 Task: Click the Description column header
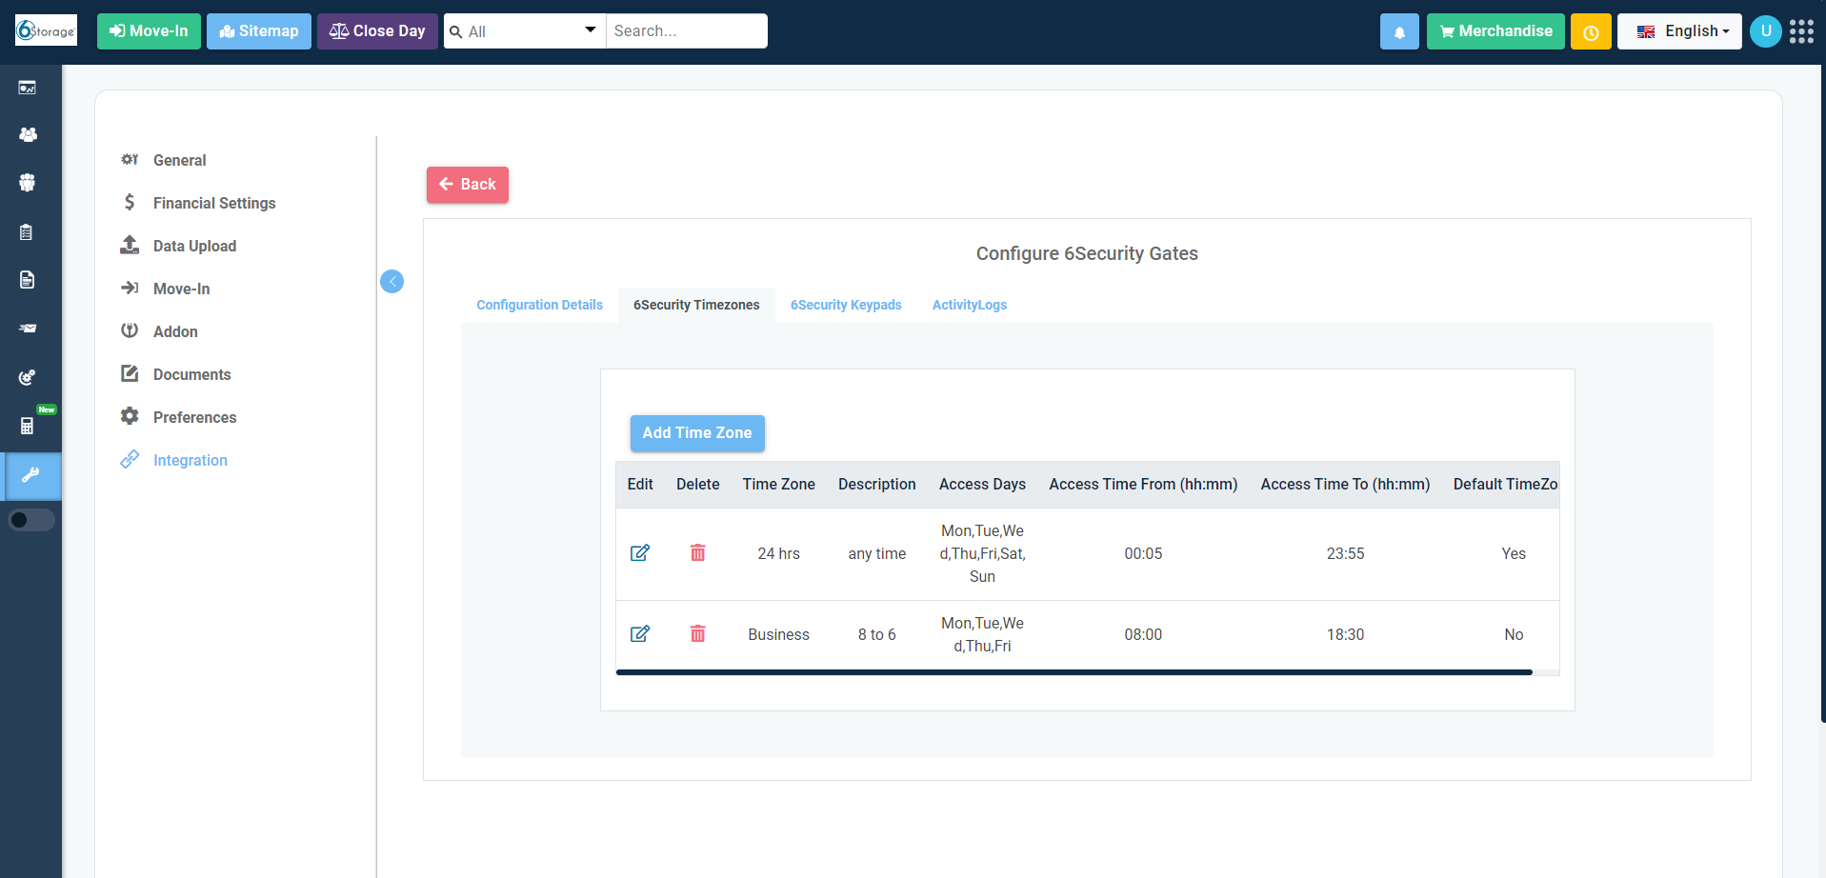click(877, 485)
